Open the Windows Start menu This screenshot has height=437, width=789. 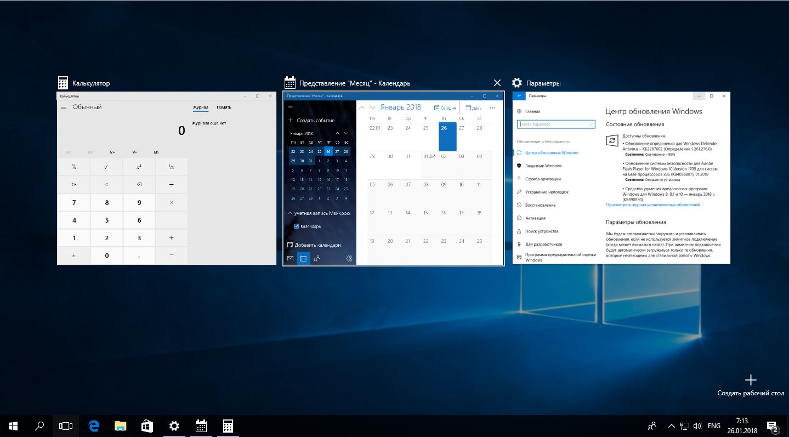point(13,426)
